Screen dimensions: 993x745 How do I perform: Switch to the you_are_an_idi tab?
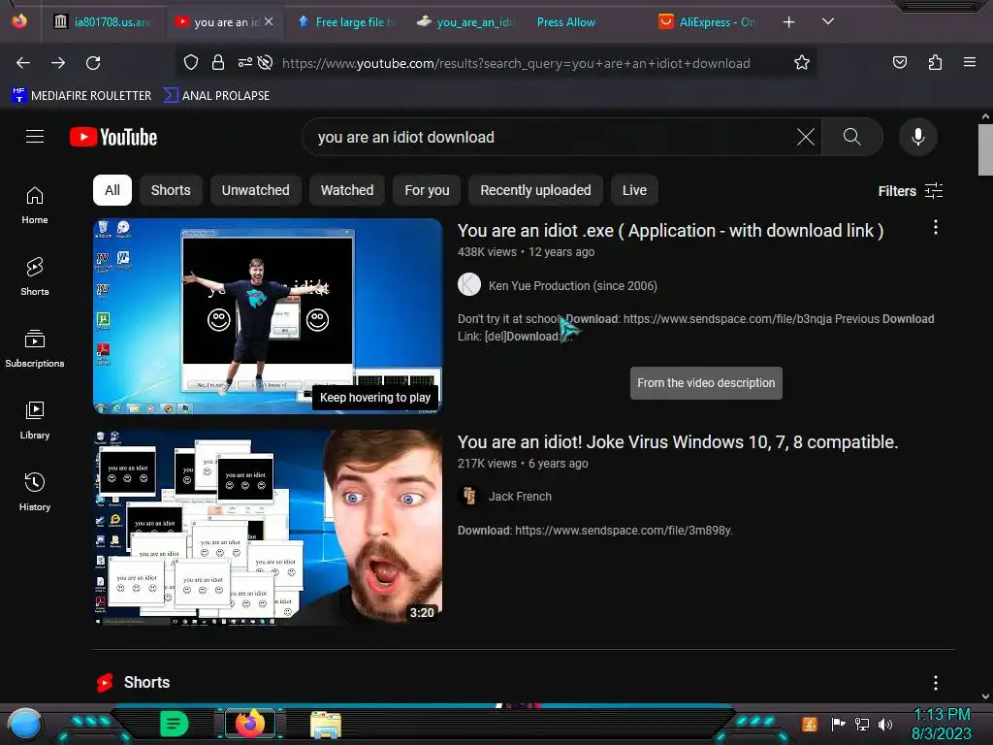pyautogui.click(x=465, y=22)
